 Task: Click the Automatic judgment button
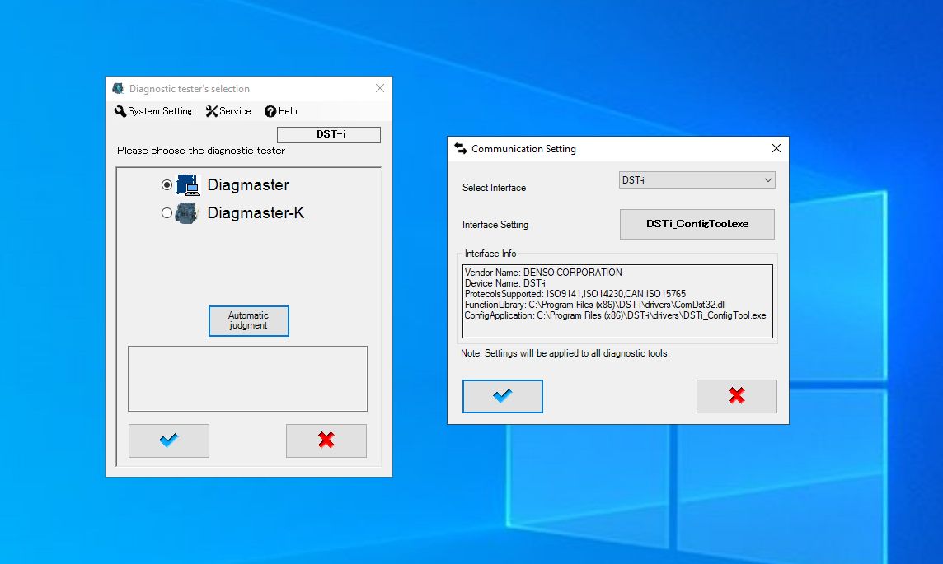pyautogui.click(x=248, y=321)
